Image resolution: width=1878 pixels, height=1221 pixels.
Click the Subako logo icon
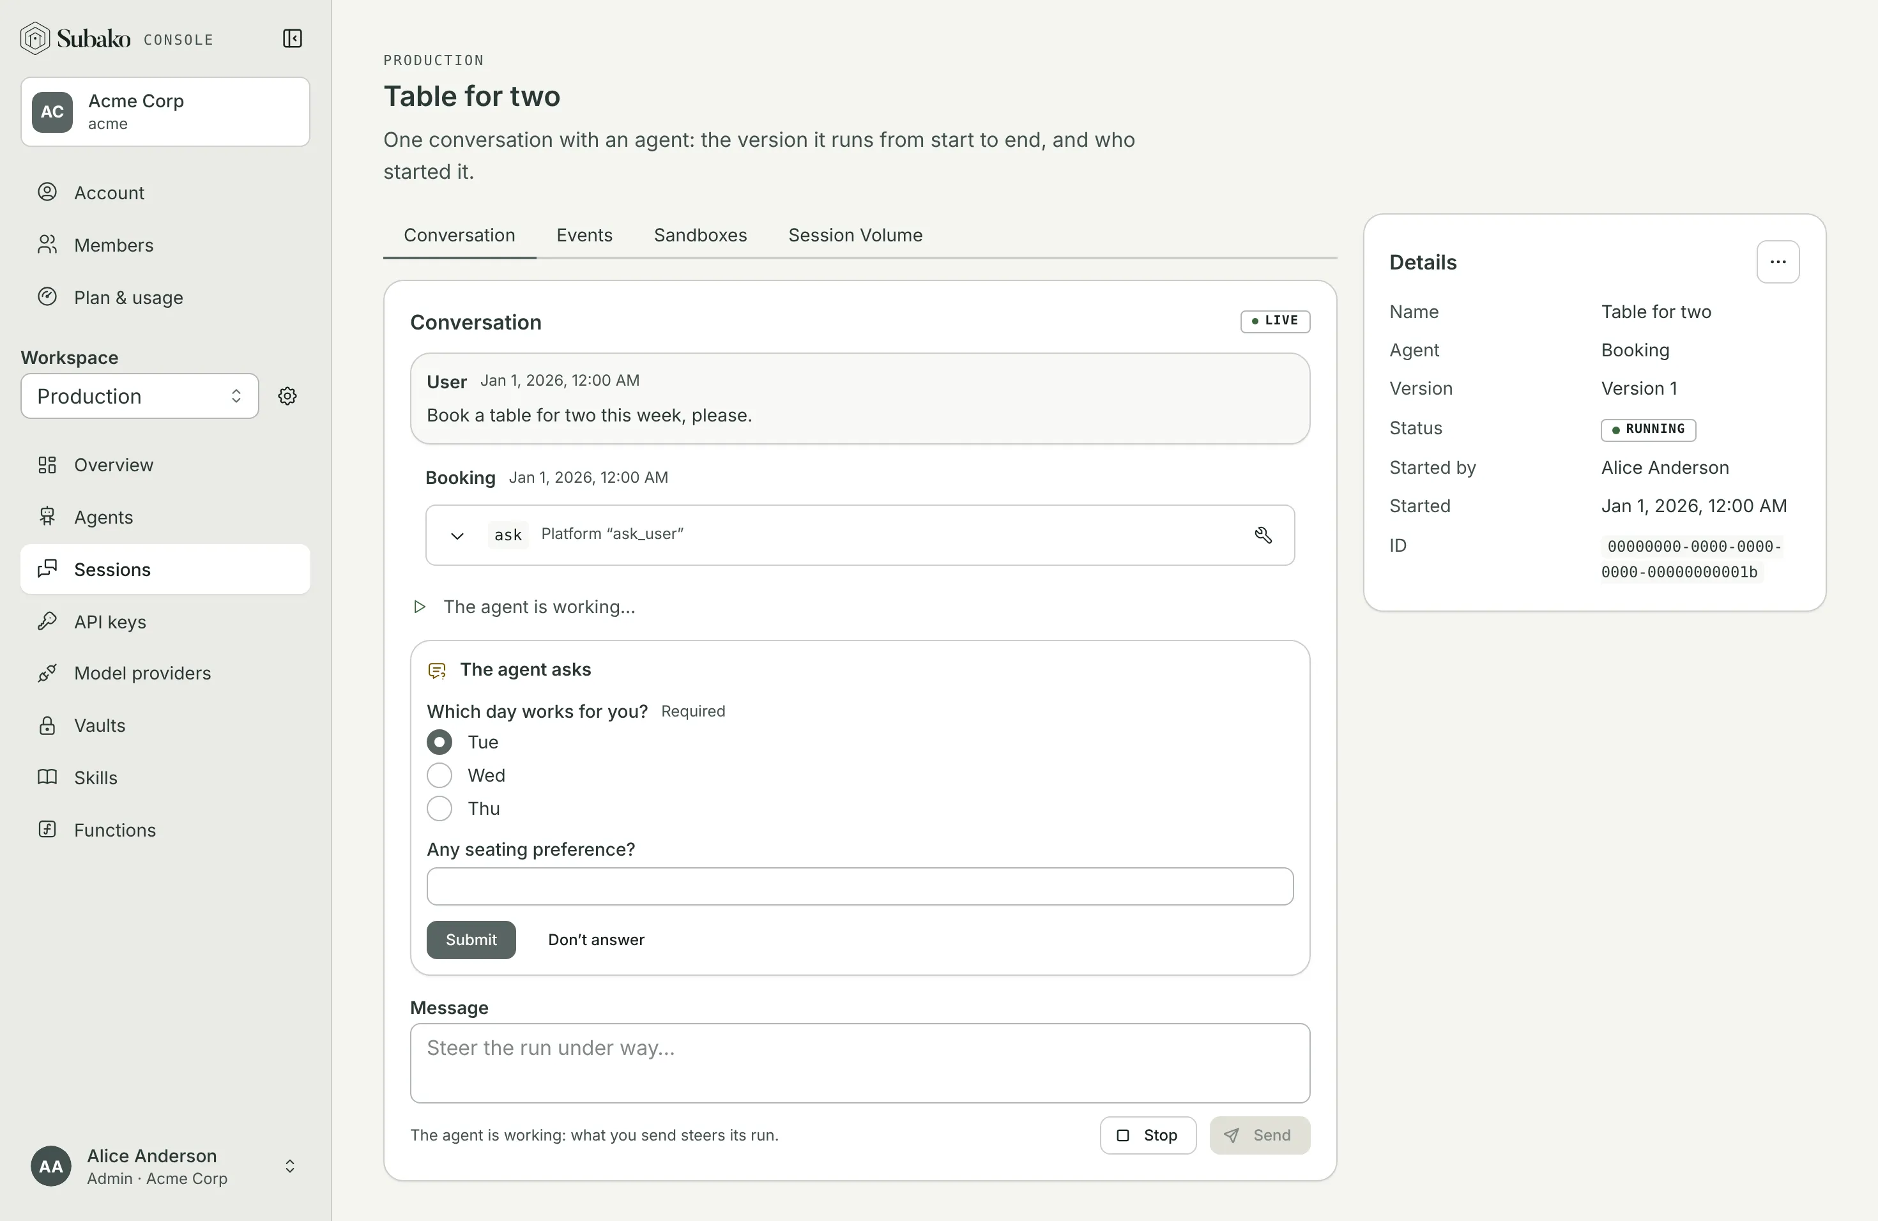click(x=34, y=38)
